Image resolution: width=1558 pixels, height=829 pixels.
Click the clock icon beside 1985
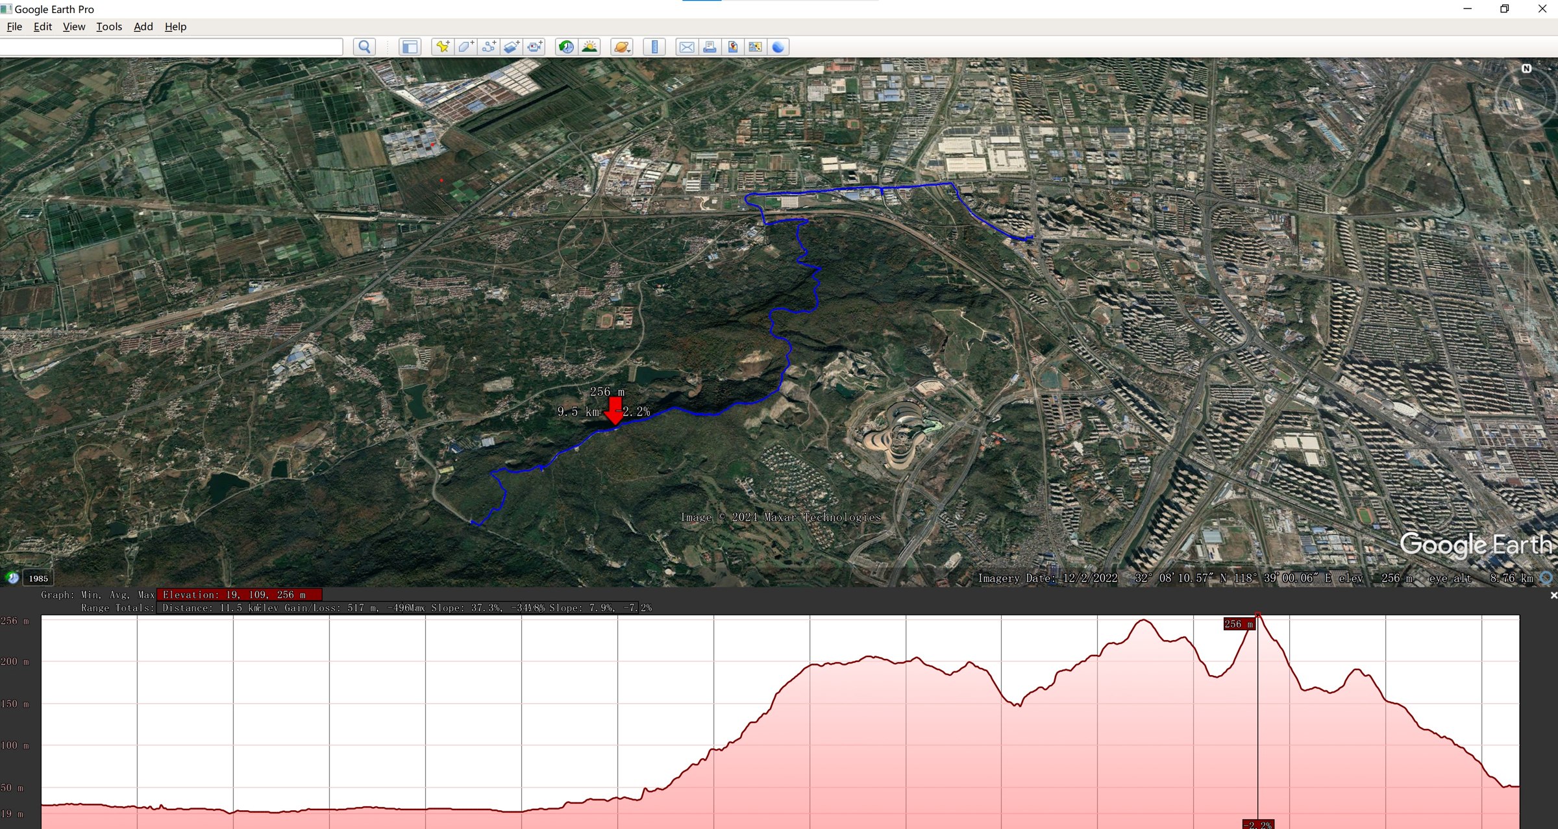(x=12, y=578)
